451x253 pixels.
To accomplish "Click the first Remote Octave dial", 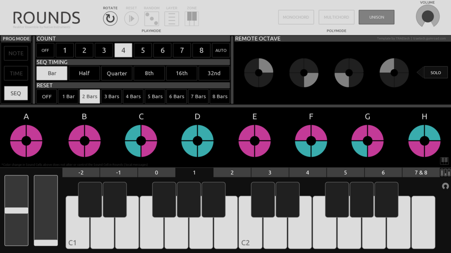I will click(258, 73).
